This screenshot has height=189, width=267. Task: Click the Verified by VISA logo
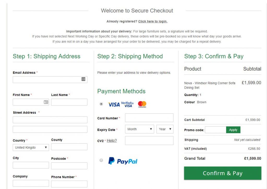127,104
